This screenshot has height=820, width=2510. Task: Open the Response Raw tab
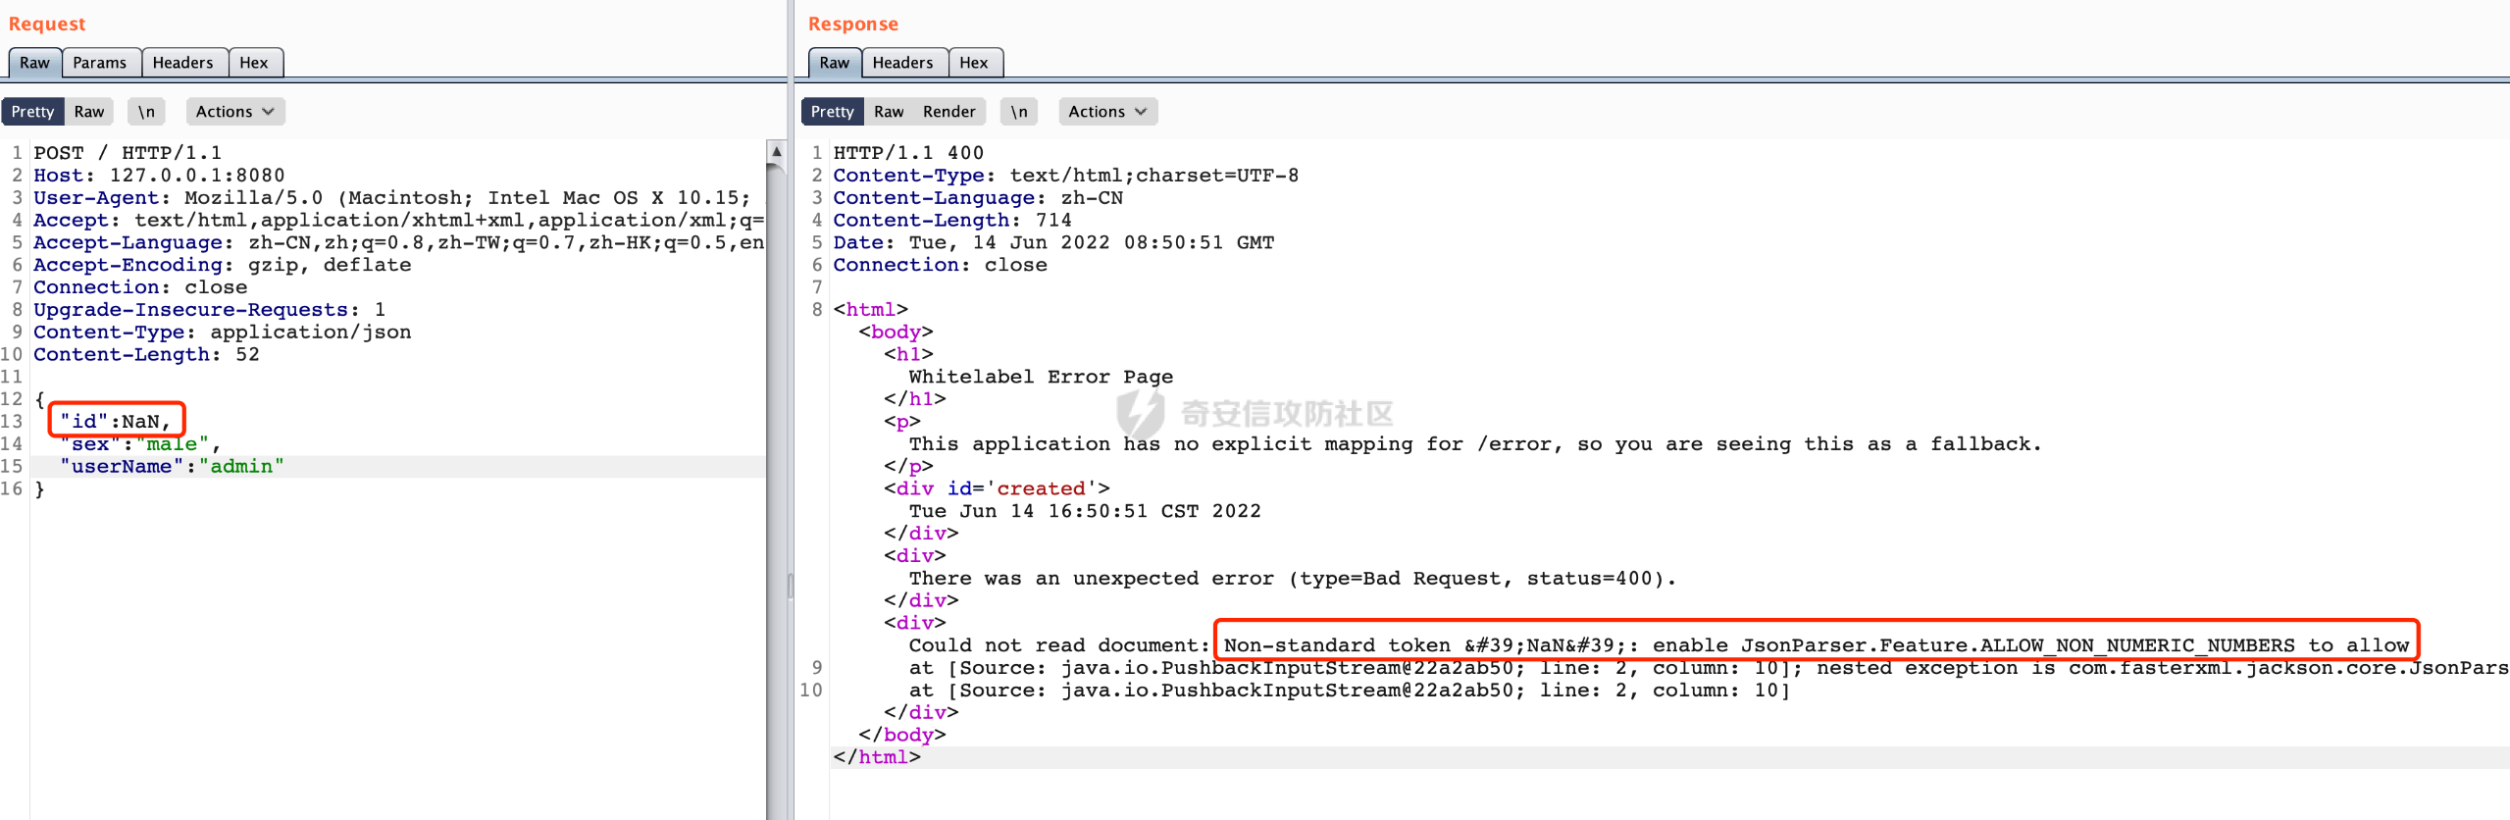coord(834,63)
